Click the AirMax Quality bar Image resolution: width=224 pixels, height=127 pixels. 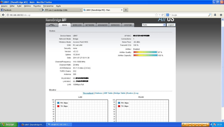[145, 52]
